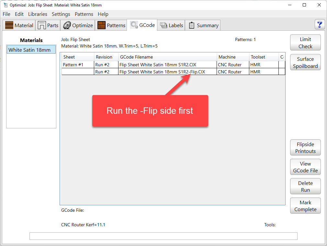Click the blue question mark help icon
The image size is (327, 246).
coord(320,25)
